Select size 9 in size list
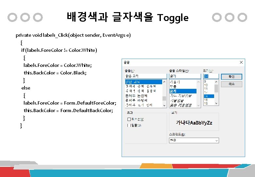This screenshot has width=255, height=177. pyautogui.click(x=209, y=82)
